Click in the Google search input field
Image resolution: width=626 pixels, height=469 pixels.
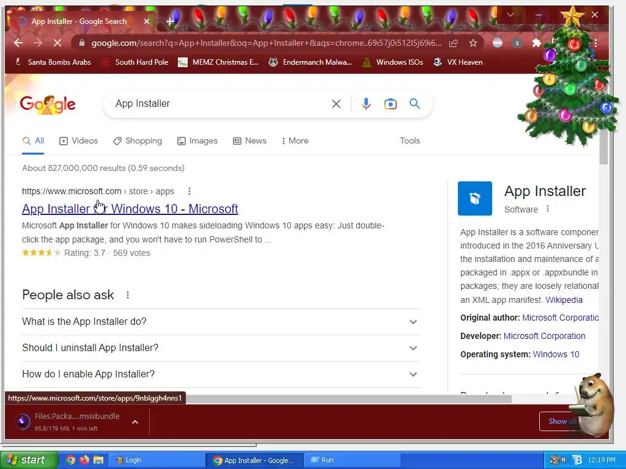(219, 104)
